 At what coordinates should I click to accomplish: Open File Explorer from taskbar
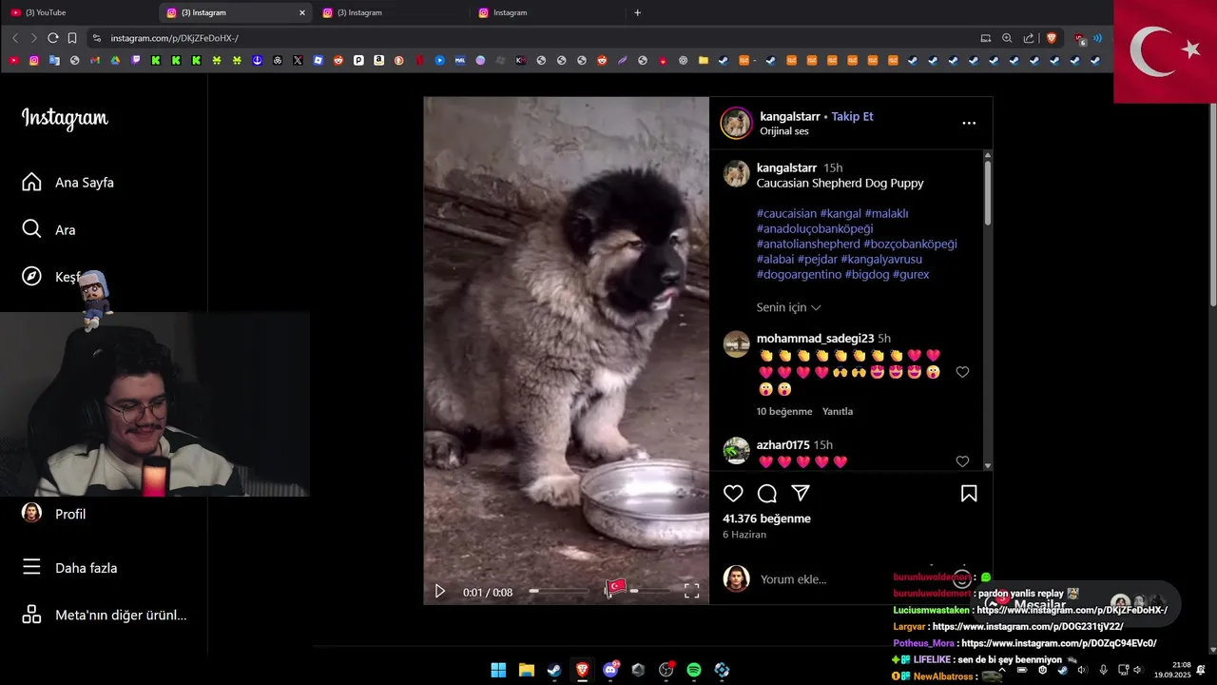point(526,670)
